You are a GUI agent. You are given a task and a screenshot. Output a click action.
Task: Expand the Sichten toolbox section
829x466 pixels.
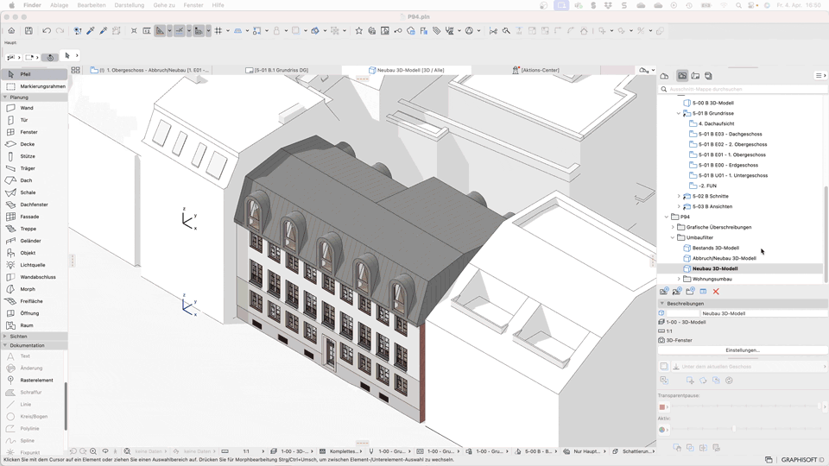point(5,336)
